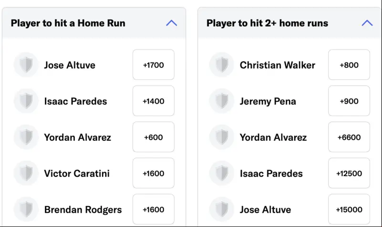Collapse the Player to hit a Home Run section
The height and width of the screenshot is (227, 382).
click(x=172, y=23)
